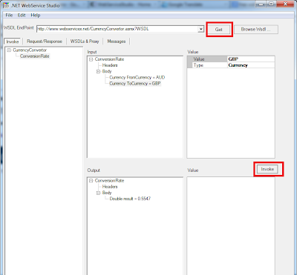Maximize the WebService Studio window
This screenshot has width=297, height=275.
pyautogui.click(x=272, y=4)
